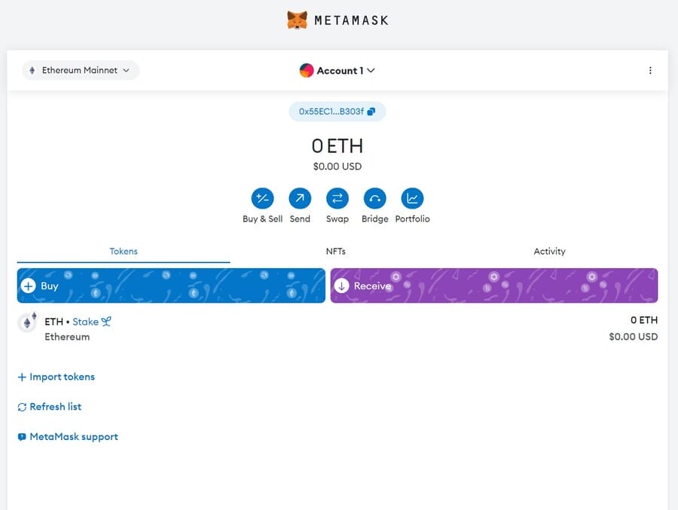Open the Stake link next to ETH
The height and width of the screenshot is (510, 678).
[88, 322]
